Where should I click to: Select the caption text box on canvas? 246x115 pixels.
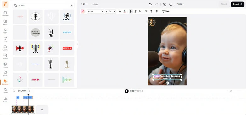167,77
